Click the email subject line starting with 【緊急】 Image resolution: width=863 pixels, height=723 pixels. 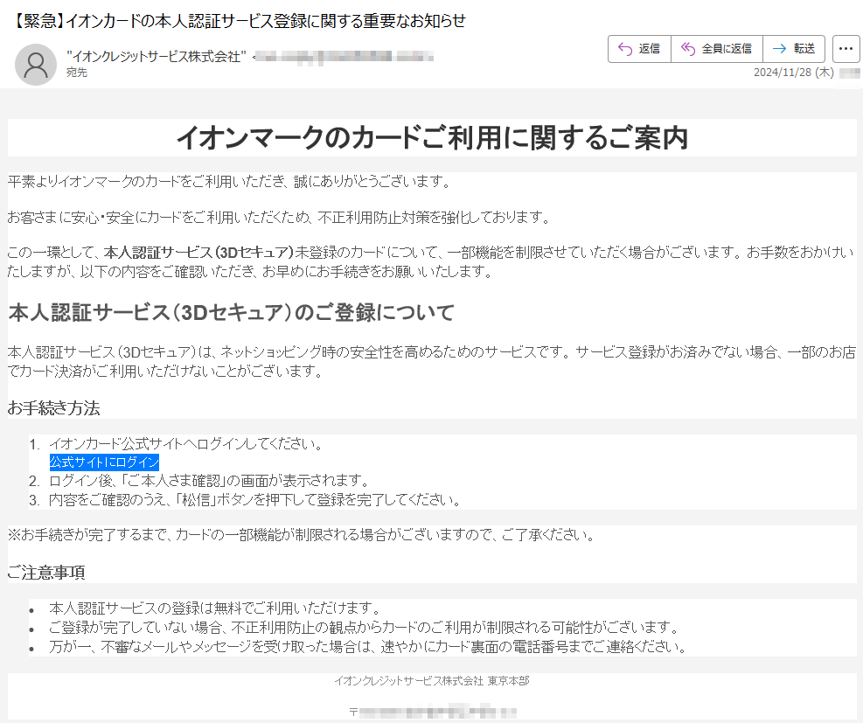(x=239, y=21)
